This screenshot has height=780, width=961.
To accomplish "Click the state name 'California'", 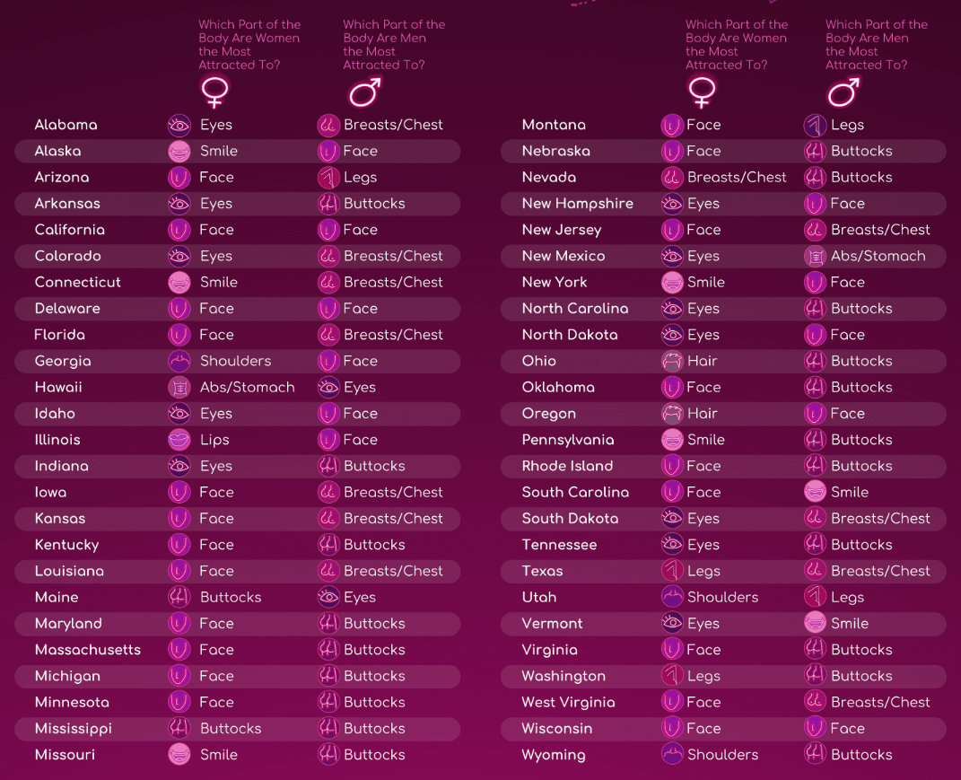I will coord(69,230).
